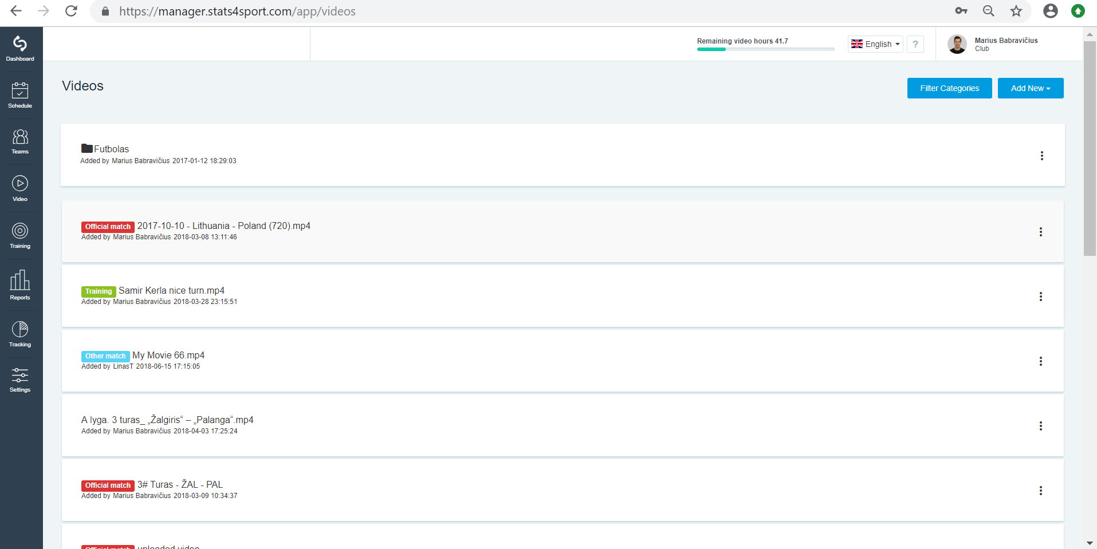This screenshot has height=549, width=1097.
Task: Click the browser back arrow
Action: pyautogui.click(x=16, y=11)
